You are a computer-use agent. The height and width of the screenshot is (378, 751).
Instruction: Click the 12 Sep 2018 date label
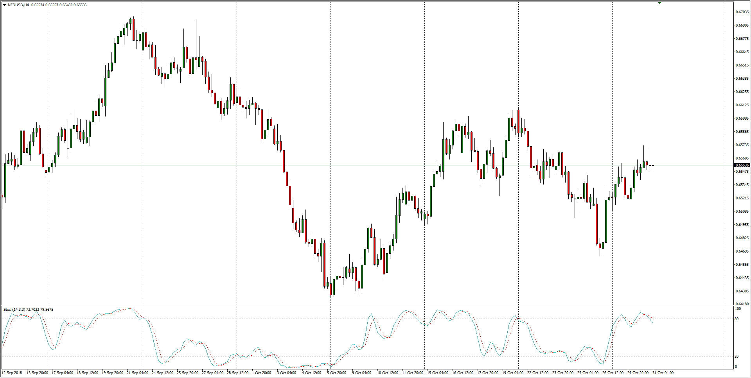(x=12, y=373)
